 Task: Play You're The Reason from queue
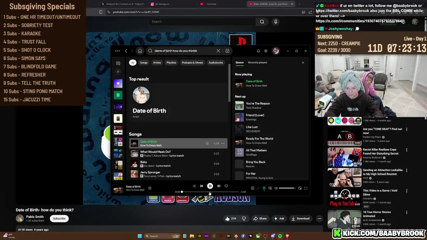click(270, 105)
